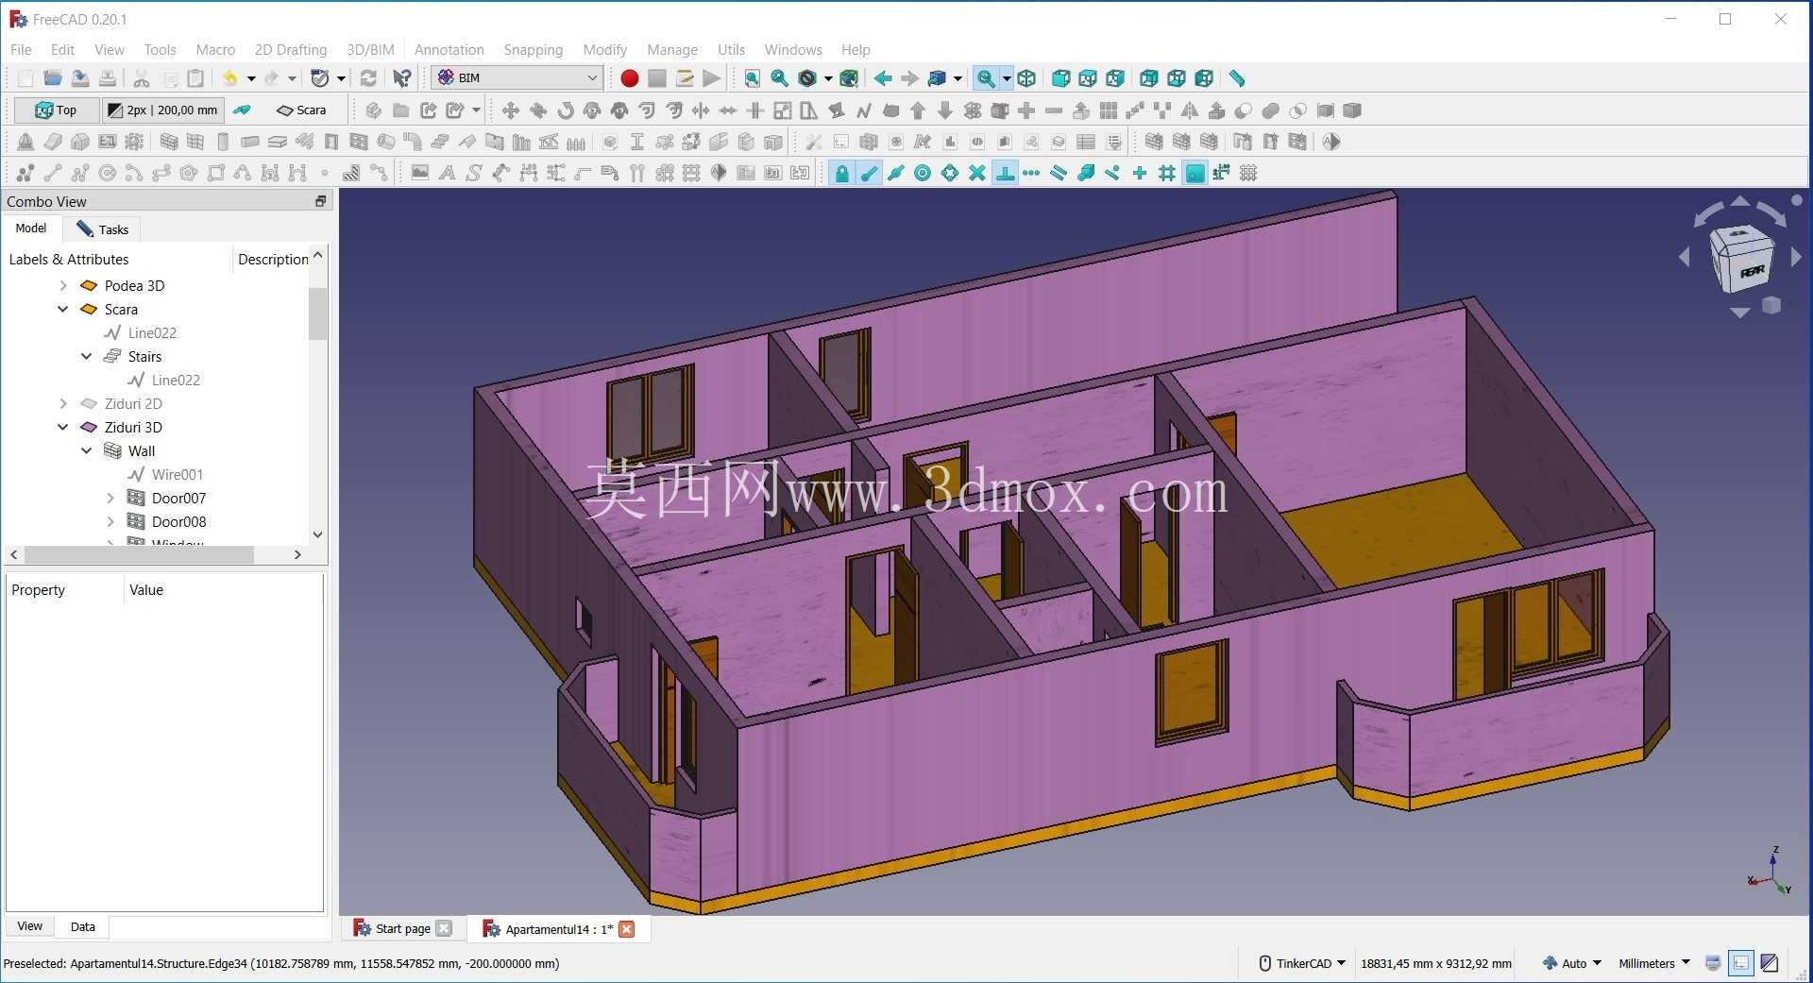Switch to the Data property tab

click(83, 926)
